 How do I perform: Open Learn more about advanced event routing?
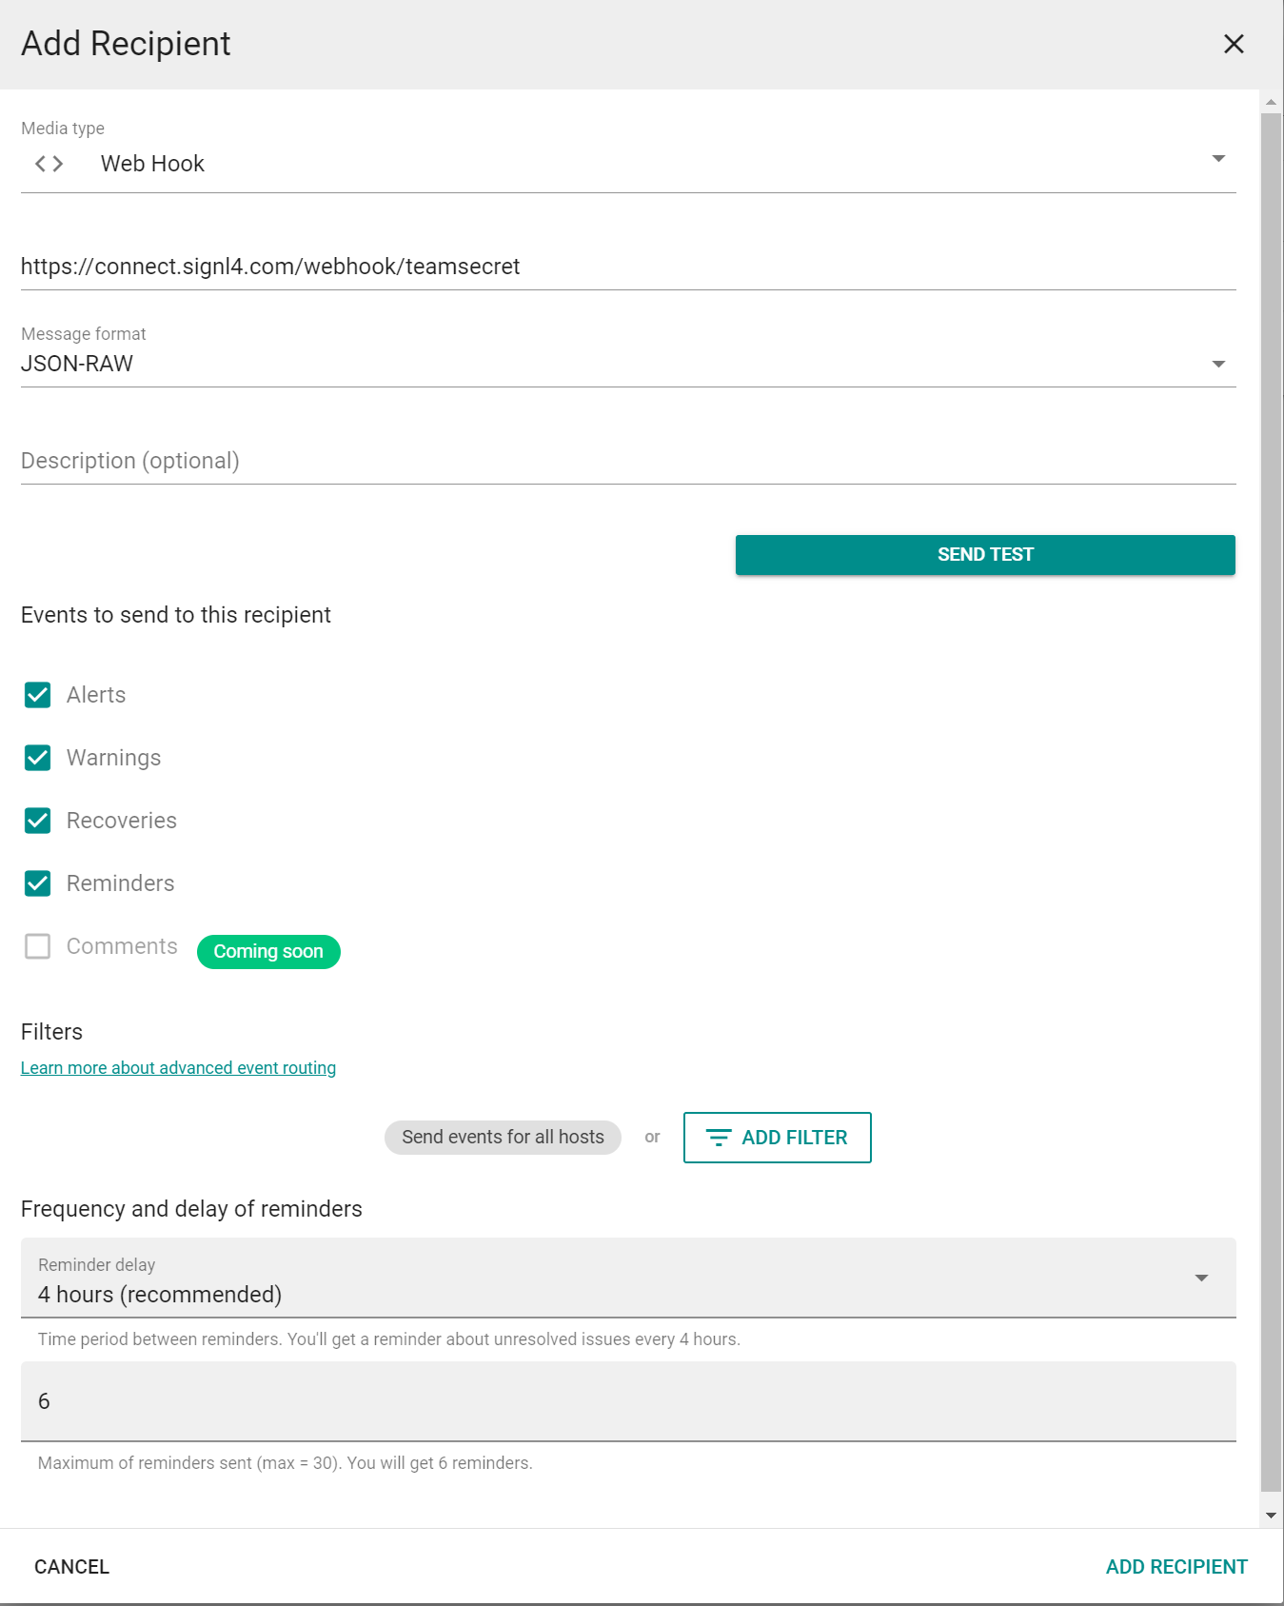point(178,1068)
